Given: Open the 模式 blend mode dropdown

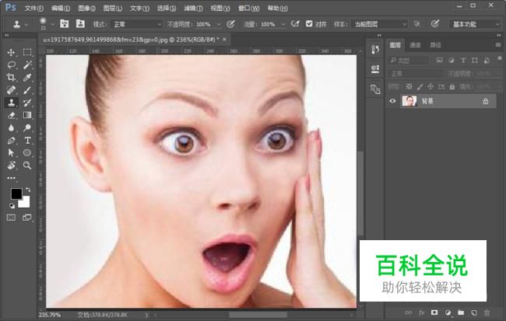Looking at the screenshot, I should (137, 24).
